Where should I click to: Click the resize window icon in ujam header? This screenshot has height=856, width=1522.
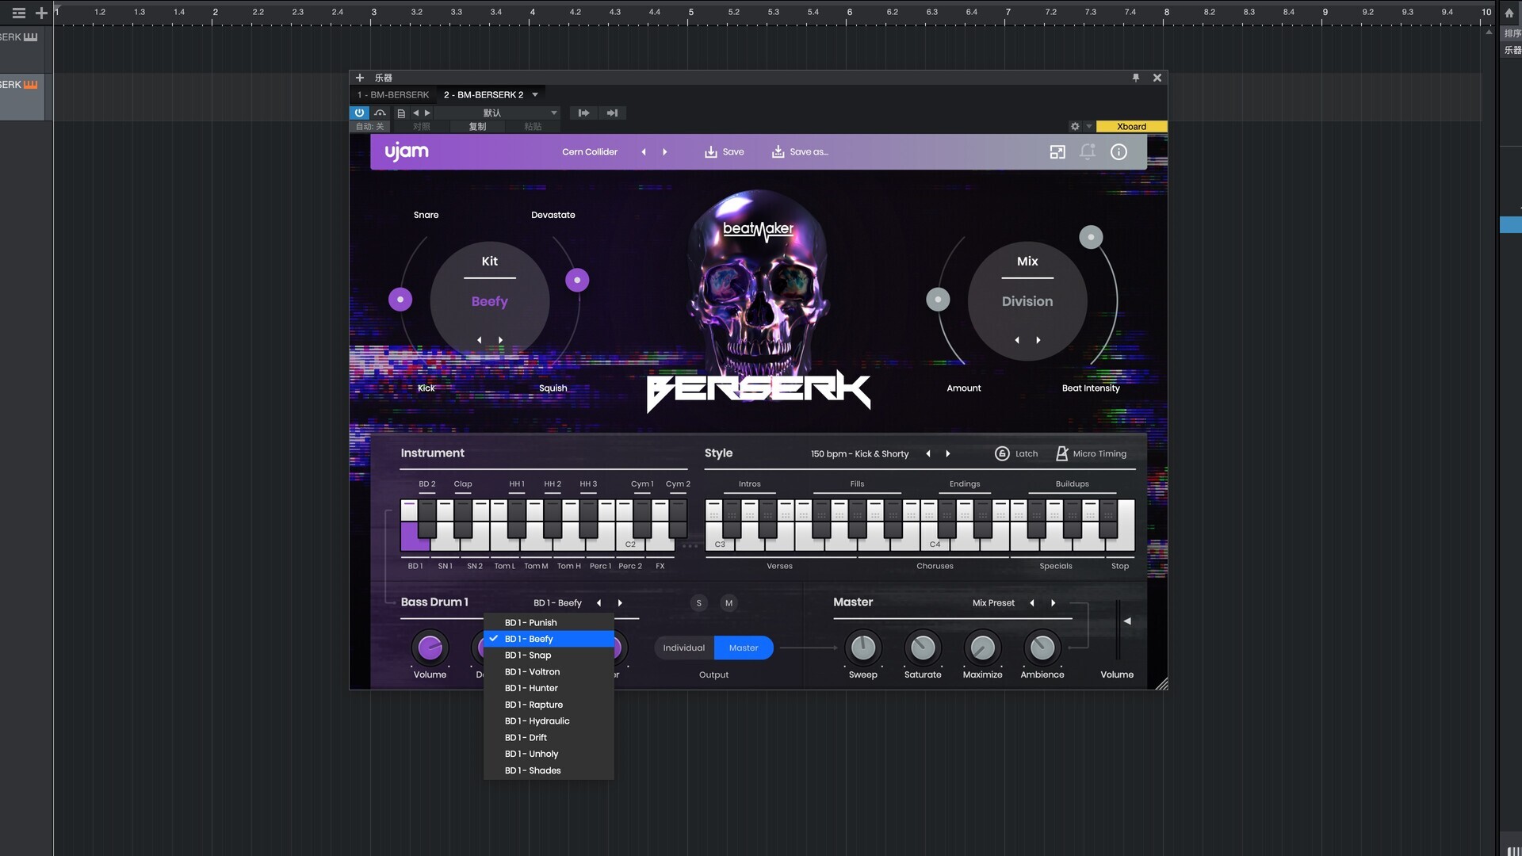[x=1057, y=151]
